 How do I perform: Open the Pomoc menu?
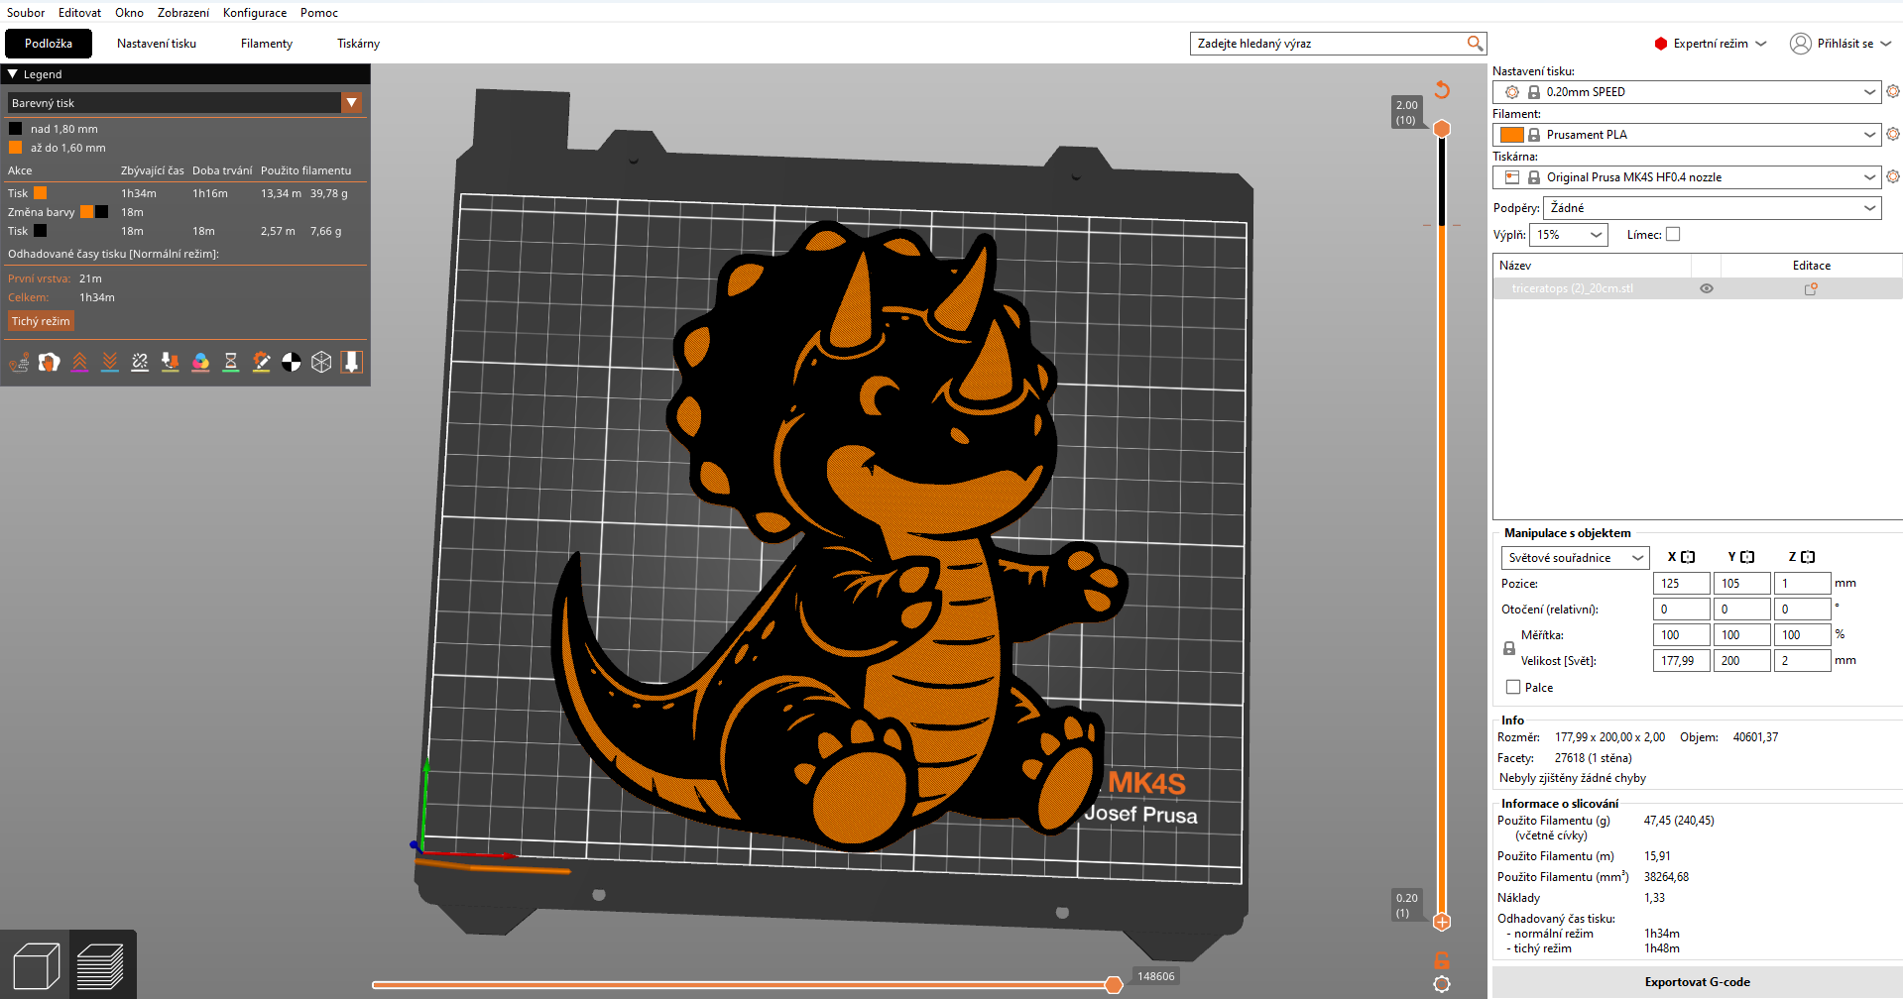pyautogui.click(x=319, y=13)
